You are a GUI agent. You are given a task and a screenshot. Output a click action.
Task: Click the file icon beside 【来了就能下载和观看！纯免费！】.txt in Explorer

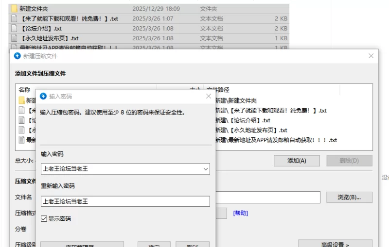tap(14, 18)
